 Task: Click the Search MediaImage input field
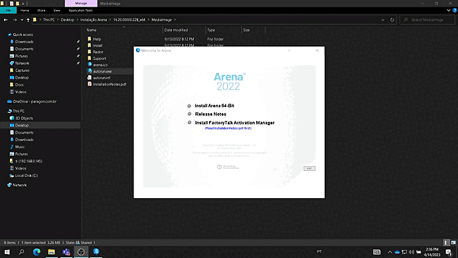[427, 20]
